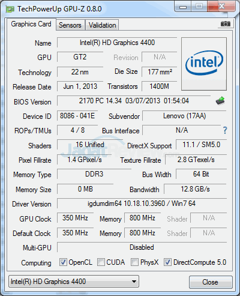The height and width of the screenshot is (296, 240).
Task: Click the Driver Version field igdumdim64
Action: point(142,204)
